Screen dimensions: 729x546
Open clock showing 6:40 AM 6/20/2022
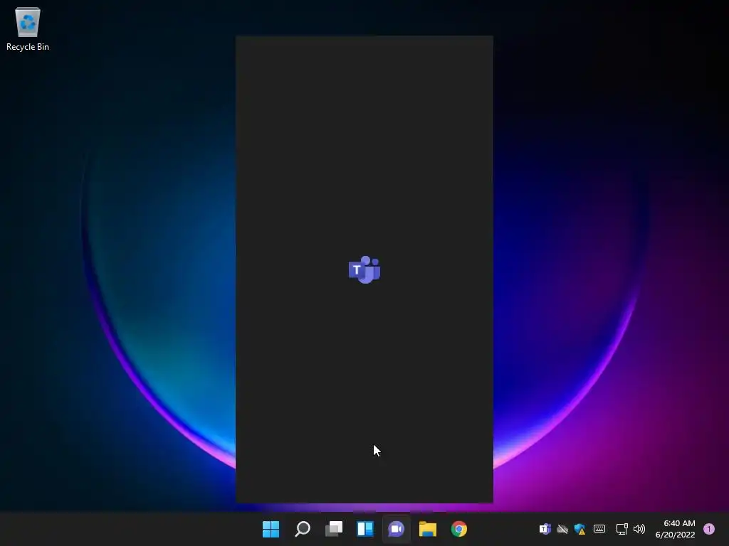[x=675, y=529]
